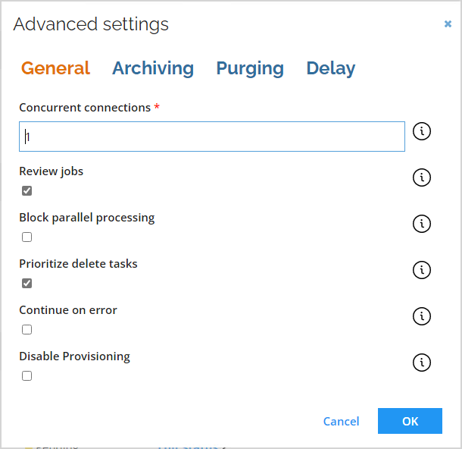The width and height of the screenshot is (462, 449).
Task: Uncheck Prioritize delete tasks checkbox
Action: point(27,283)
